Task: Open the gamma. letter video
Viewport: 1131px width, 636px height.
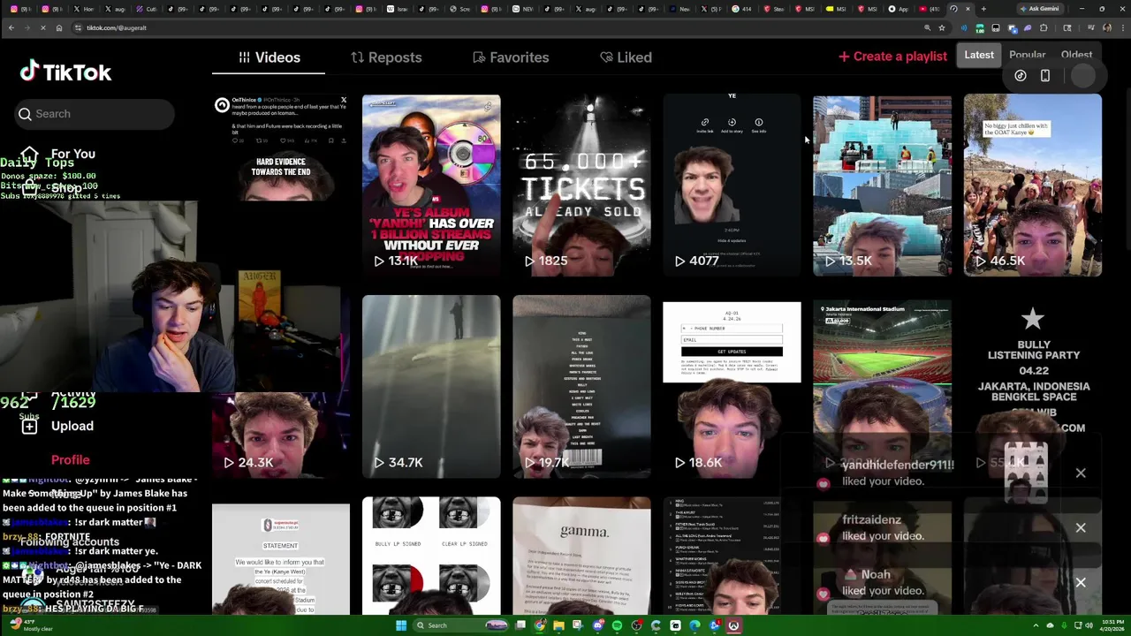Action: tap(581, 556)
